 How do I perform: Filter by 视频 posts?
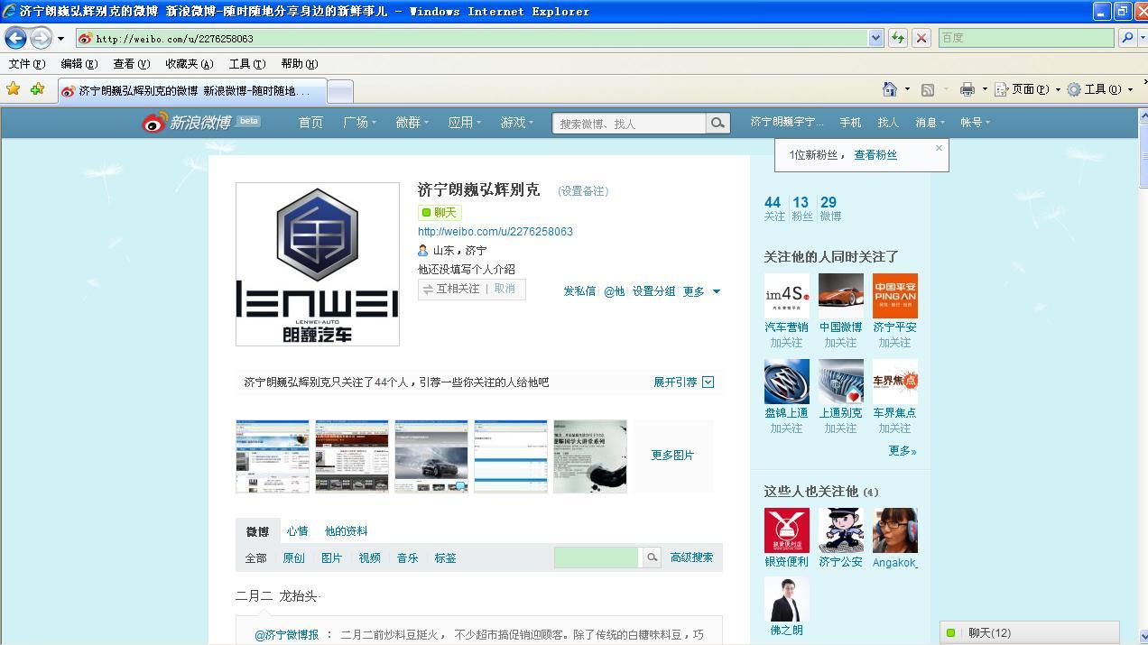pos(369,558)
